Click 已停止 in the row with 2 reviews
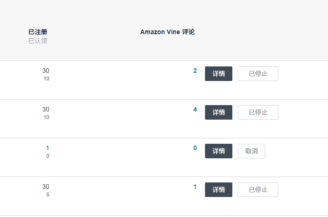 click(x=258, y=74)
